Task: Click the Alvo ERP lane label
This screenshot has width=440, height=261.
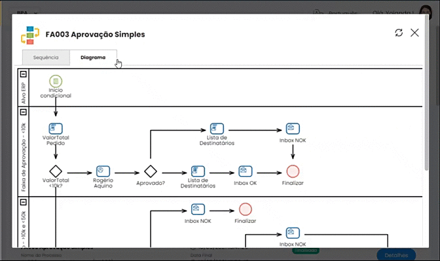Action: coord(24,92)
